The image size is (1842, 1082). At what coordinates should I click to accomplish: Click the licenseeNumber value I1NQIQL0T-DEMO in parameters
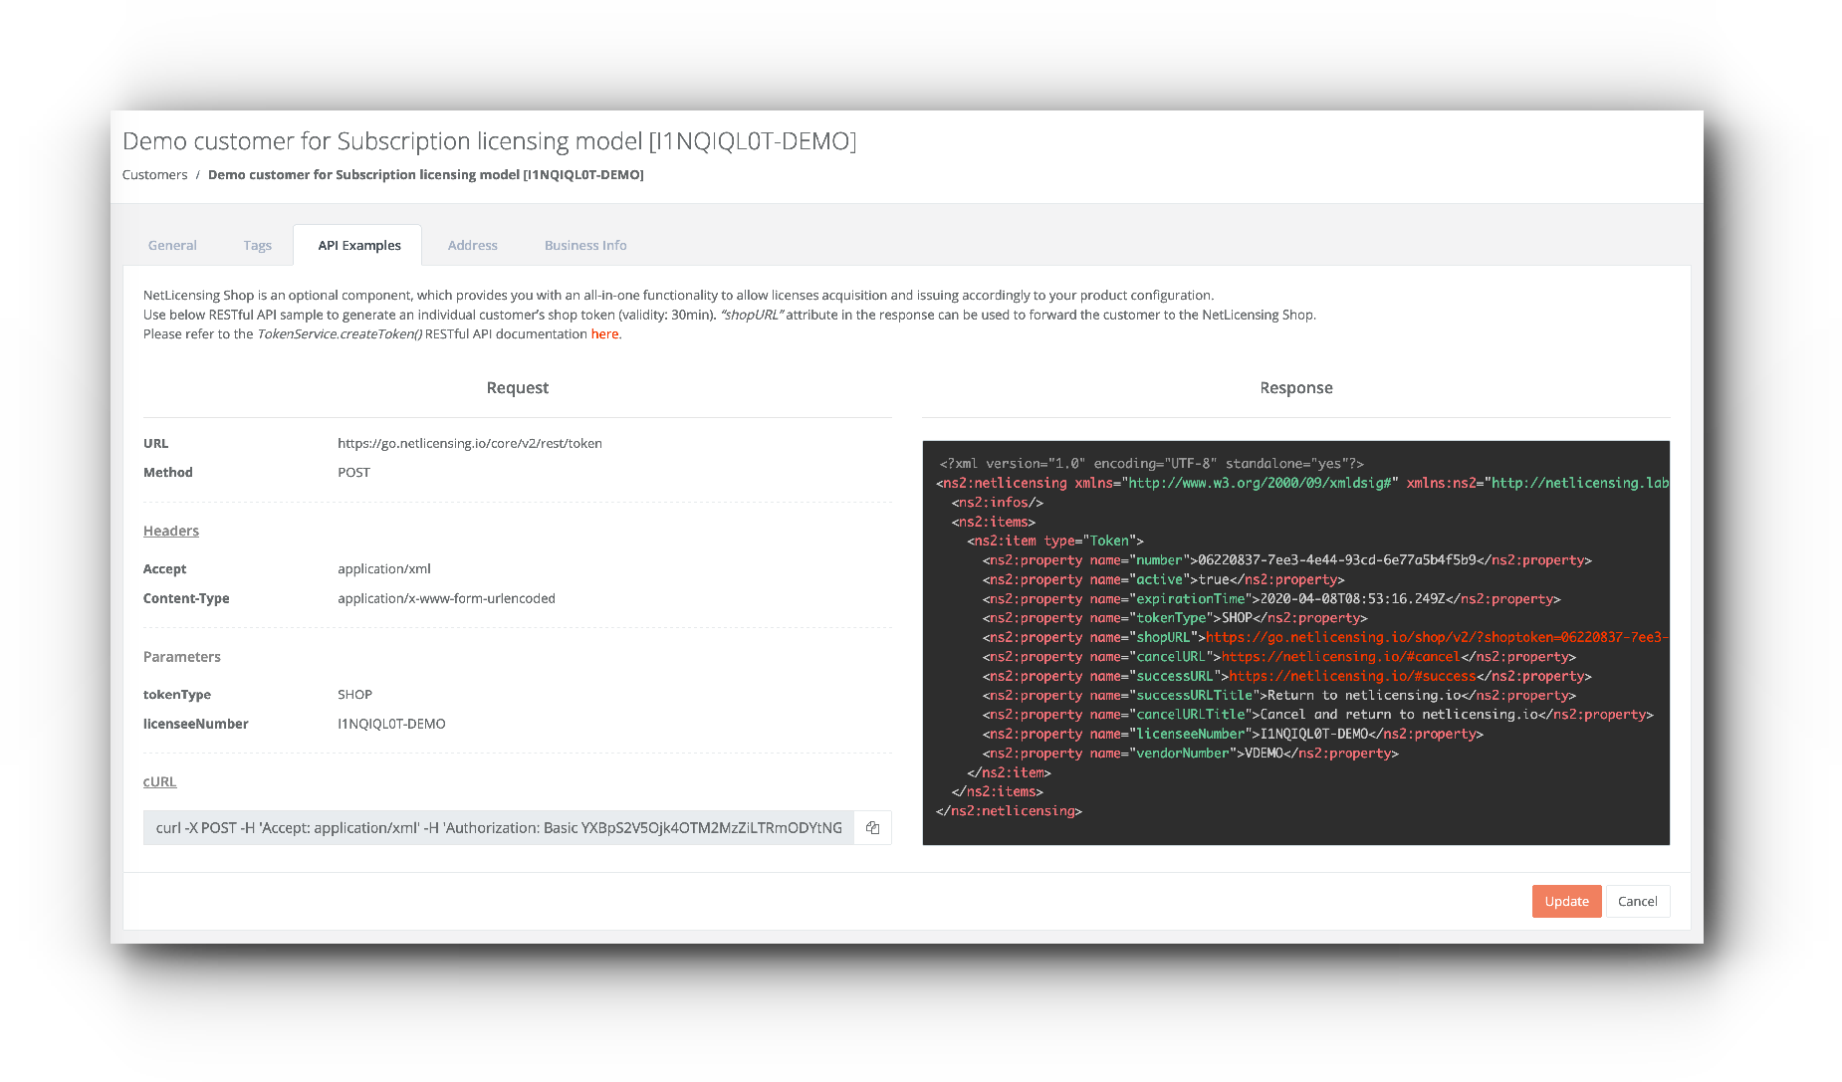coord(391,724)
